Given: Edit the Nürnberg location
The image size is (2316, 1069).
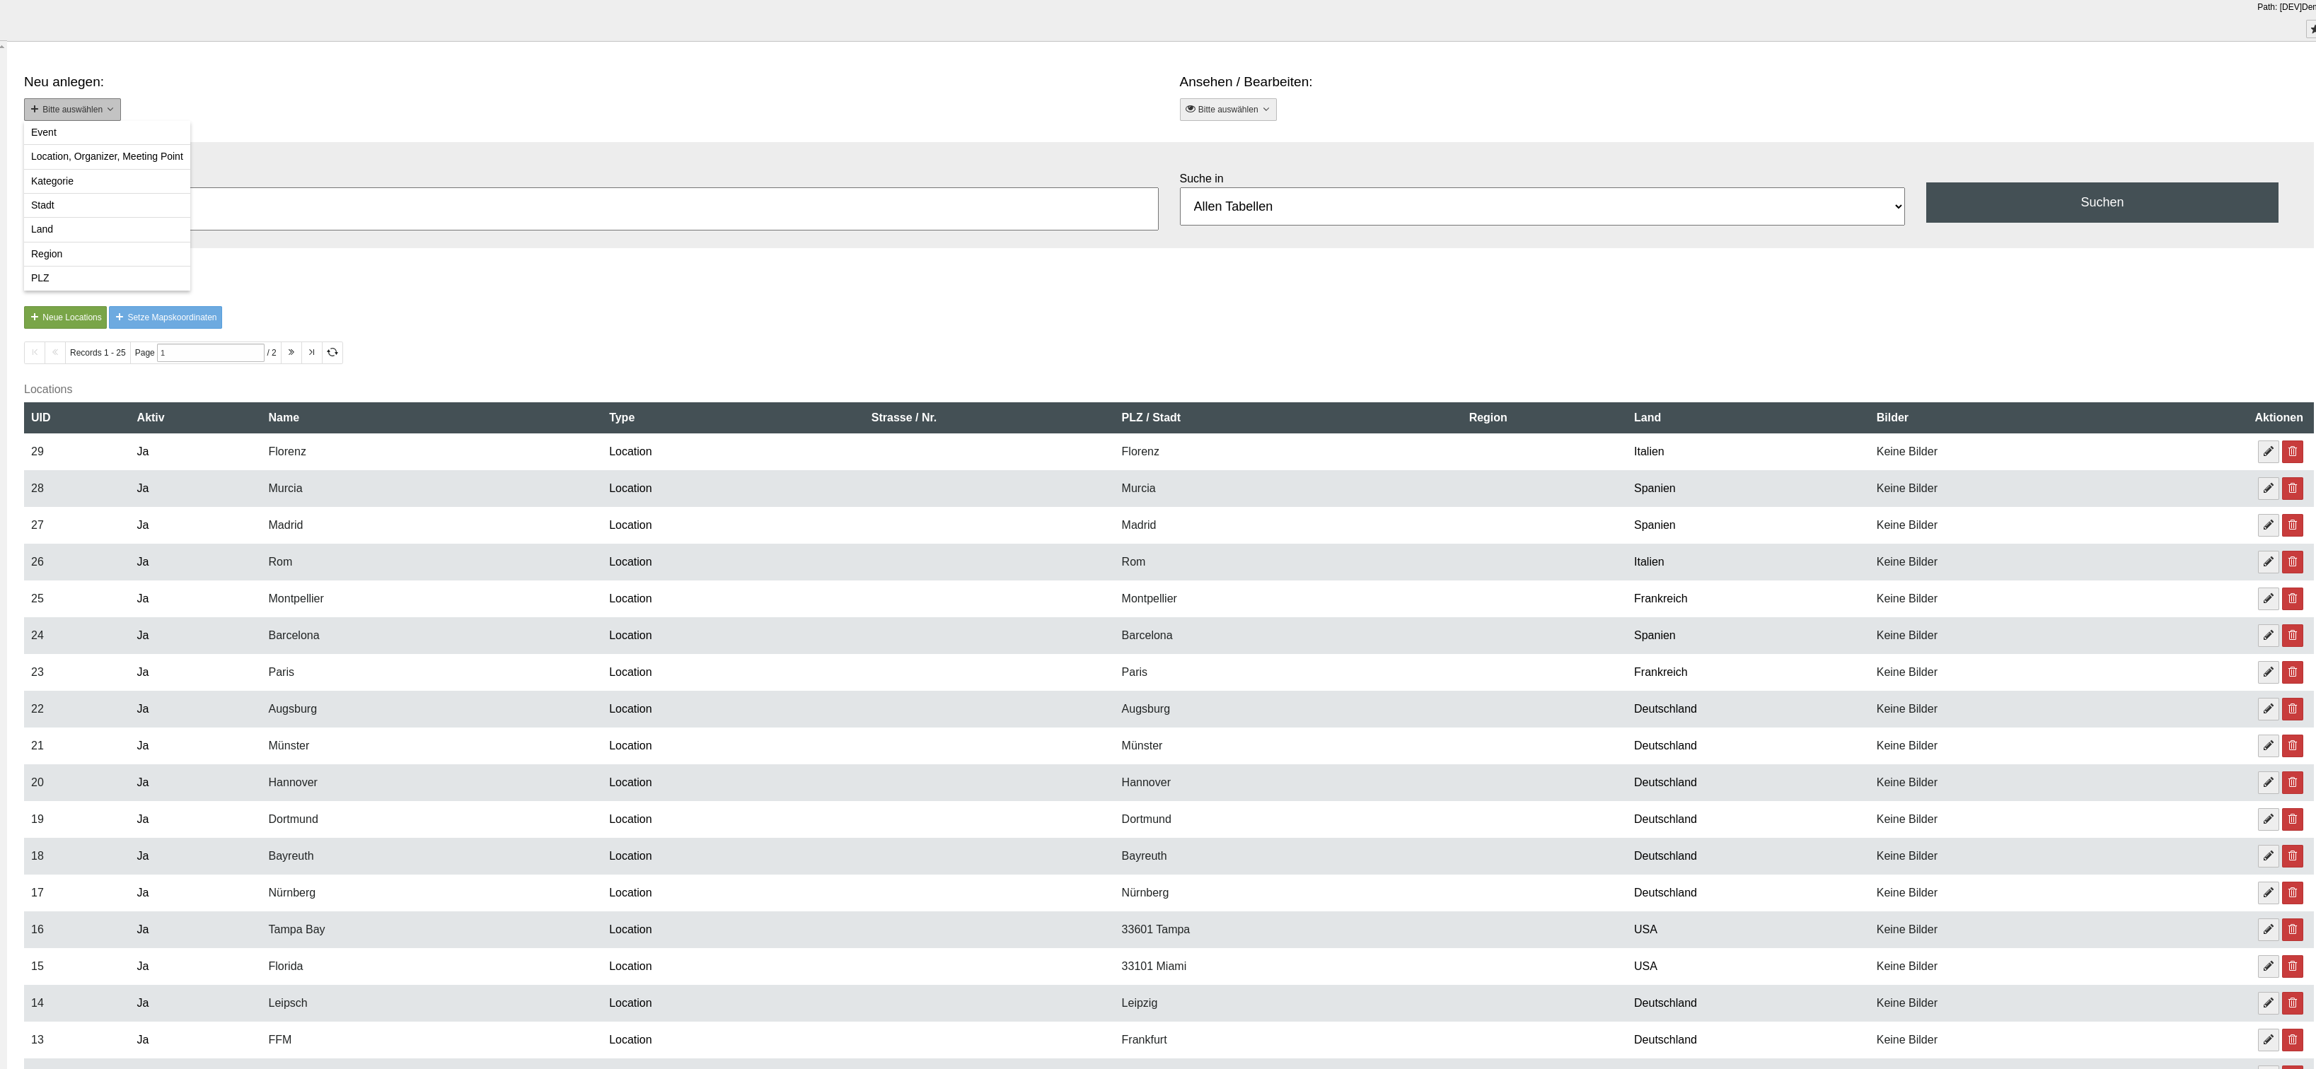Looking at the screenshot, I should coord(2269,894).
